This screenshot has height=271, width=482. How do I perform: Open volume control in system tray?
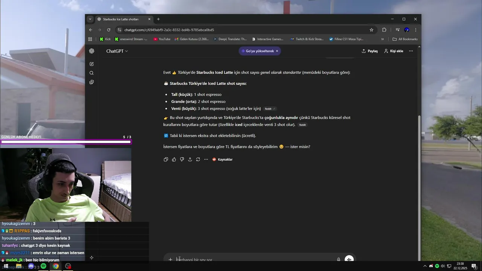pos(443,266)
